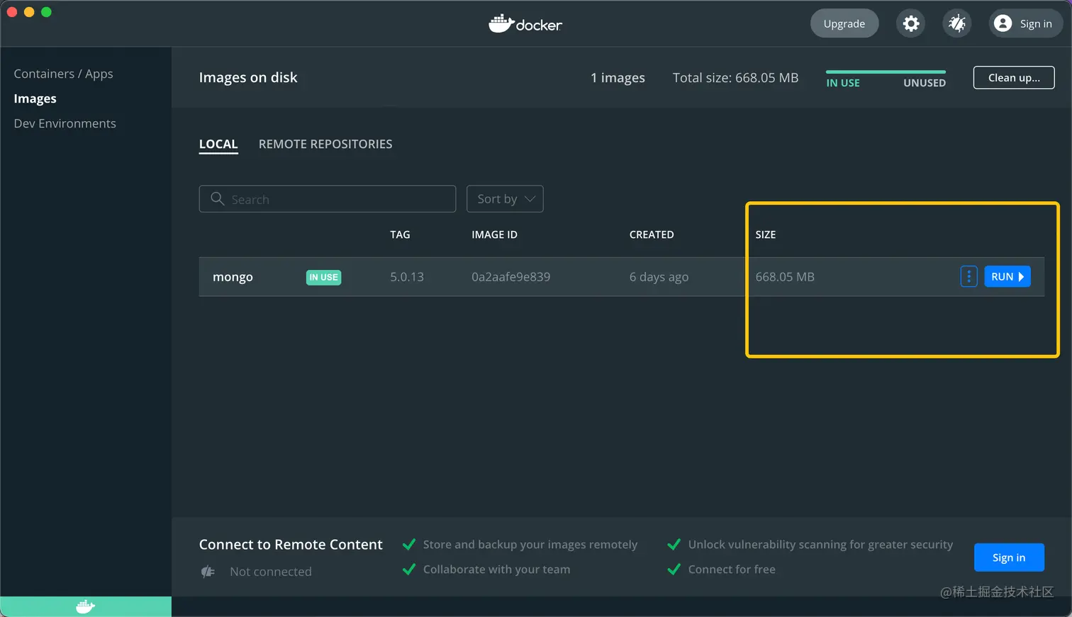Click the CREATED column header
The width and height of the screenshot is (1072, 617).
[x=652, y=234]
